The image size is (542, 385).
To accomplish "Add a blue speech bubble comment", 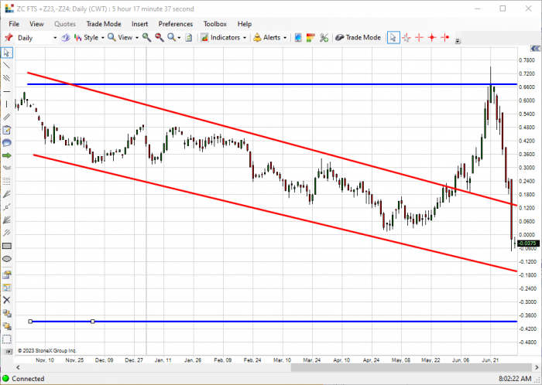I will point(6,143).
